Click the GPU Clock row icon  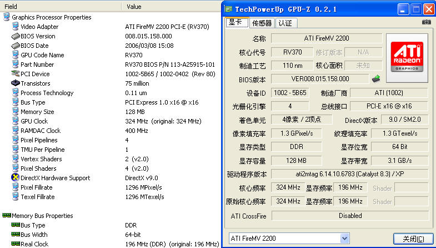[16, 121]
